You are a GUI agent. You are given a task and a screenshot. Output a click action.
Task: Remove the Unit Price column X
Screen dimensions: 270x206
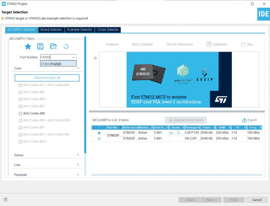coord(167,127)
